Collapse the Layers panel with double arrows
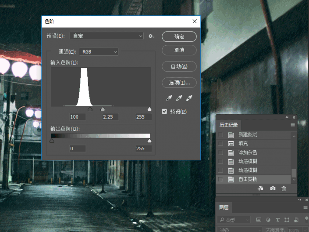 (300, 200)
